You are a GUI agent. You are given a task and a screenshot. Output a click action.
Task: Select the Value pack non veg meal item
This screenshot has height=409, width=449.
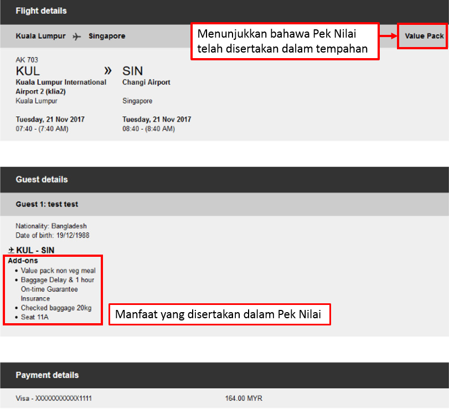[x=58, y=271]
